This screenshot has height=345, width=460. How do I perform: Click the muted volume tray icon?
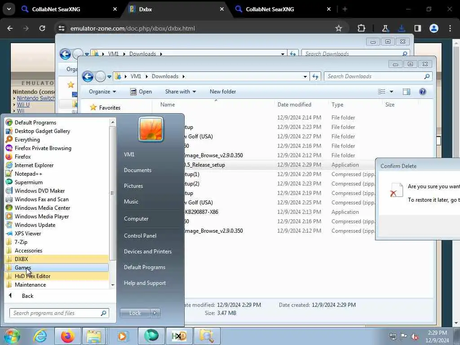[415, 337]
